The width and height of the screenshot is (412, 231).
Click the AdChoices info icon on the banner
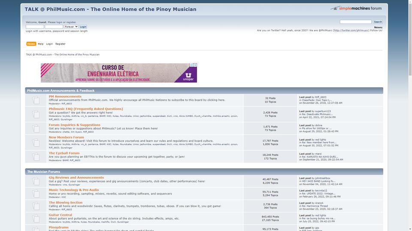coord(192,65)
